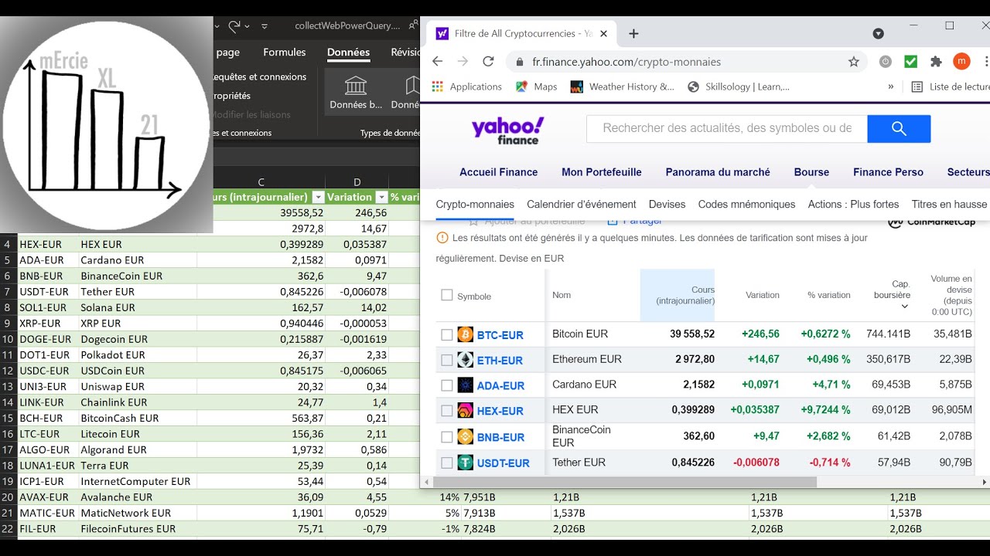Open the orange 'm' profile avatar
This screenshot has height=556, width=990.
(961, 62)
